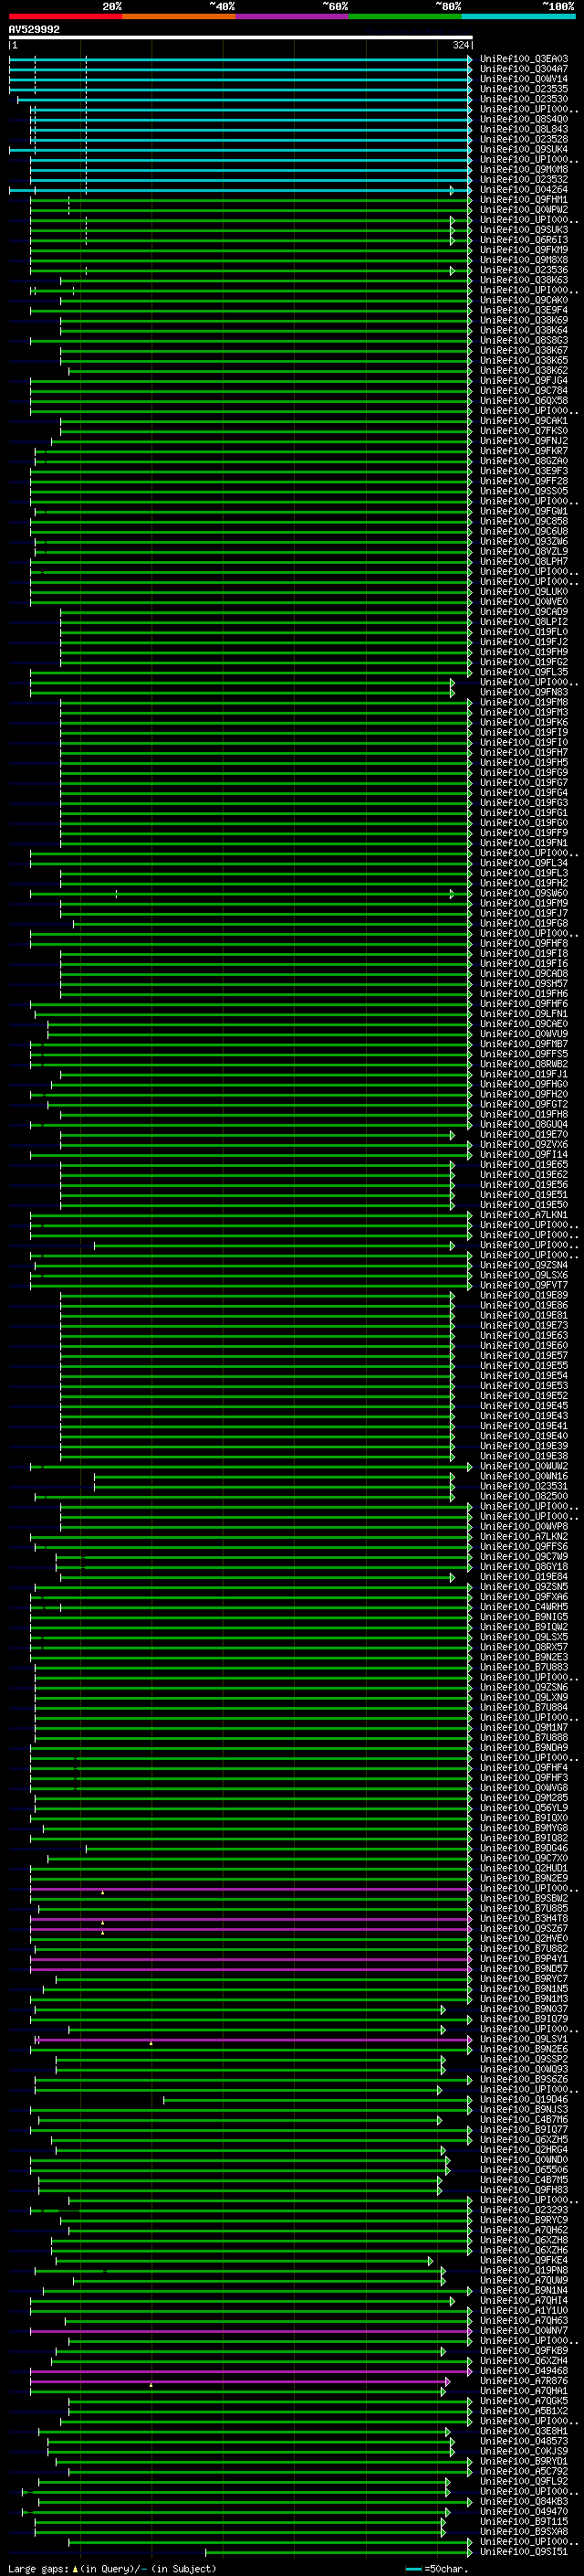
Task: Open hit UniRef100_B9RYC7
Action: coord(523,1978)
